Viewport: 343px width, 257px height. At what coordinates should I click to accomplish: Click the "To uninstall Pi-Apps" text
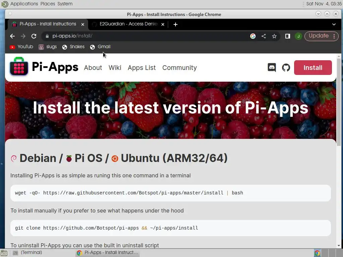point(85,245)
